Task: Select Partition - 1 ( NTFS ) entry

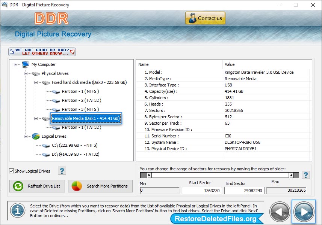Action: point(80,91)
